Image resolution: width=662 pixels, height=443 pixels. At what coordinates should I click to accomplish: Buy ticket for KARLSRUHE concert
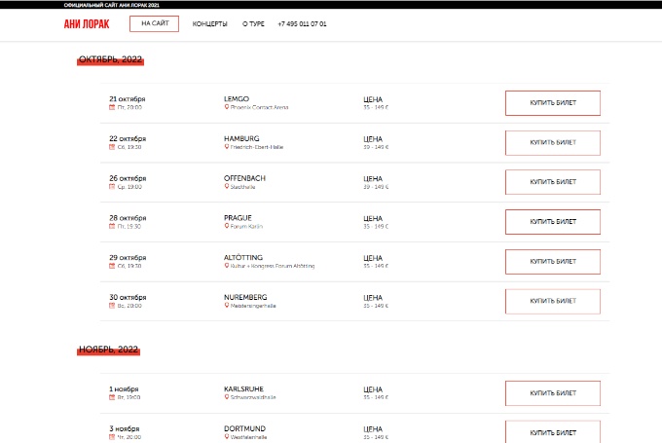click(x=553, y=393)
